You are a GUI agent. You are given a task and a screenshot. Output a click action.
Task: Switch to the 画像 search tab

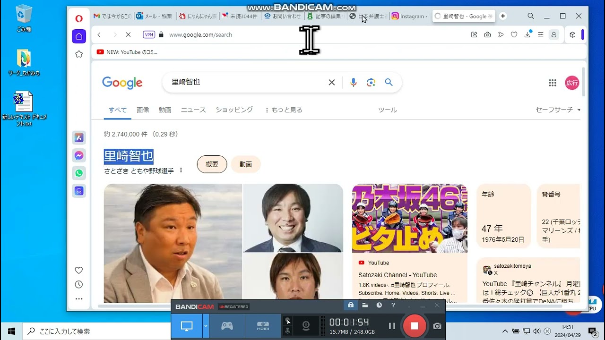click(x=143, y=109)
